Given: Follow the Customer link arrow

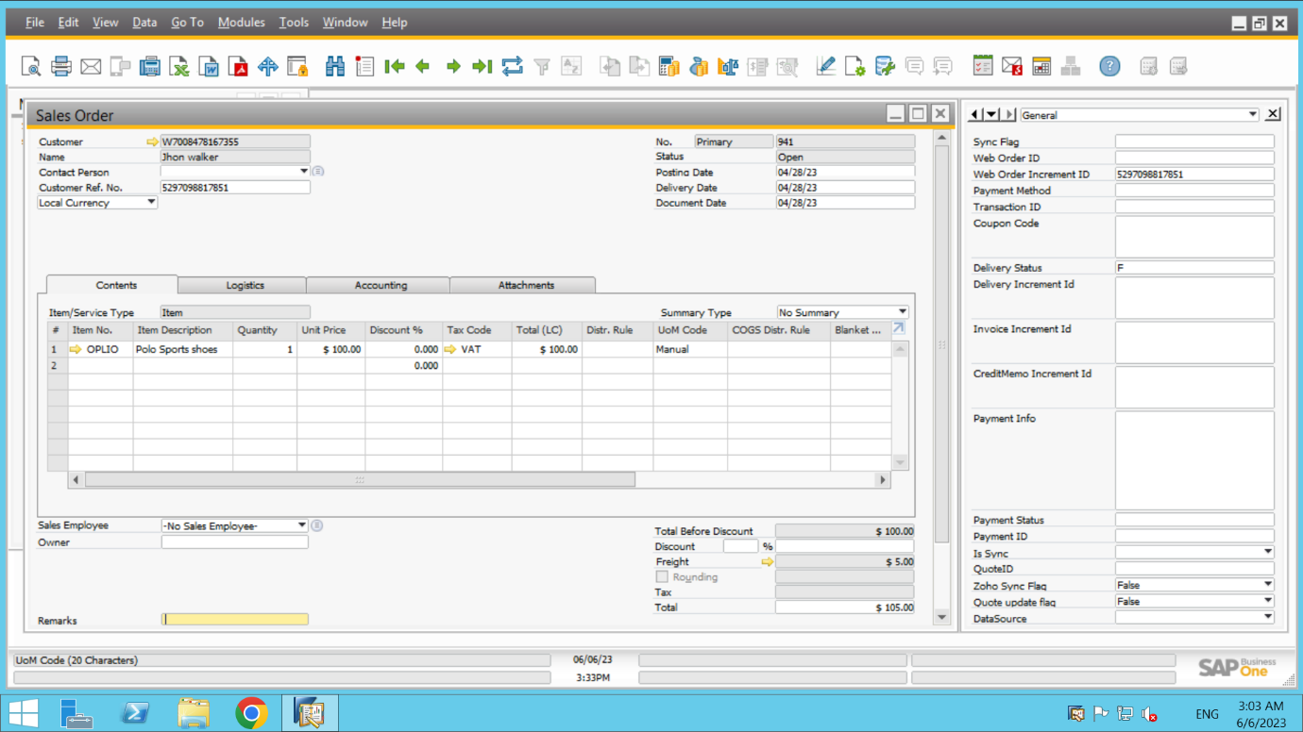Looking at the screenshot, I should click(153, 141).
